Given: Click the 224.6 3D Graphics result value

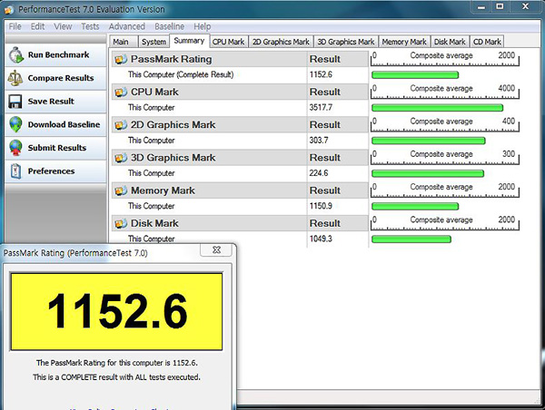Looking at the screenshot, I should pyautogui.click(x=319, y=173).
